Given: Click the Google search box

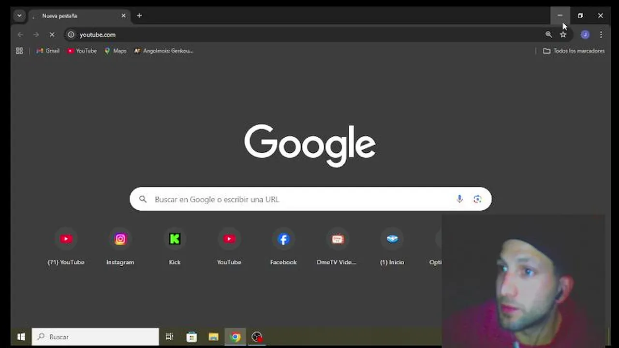Looking at the screenshot, I should (310, 199).
